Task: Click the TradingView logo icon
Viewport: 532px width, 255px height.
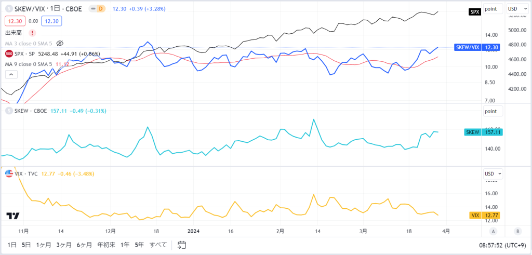Action: (13, 216)
